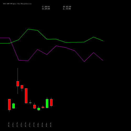Click the open value O: 29.80
The width and height of the screenshot is (131, 131).
click(46, 9)
